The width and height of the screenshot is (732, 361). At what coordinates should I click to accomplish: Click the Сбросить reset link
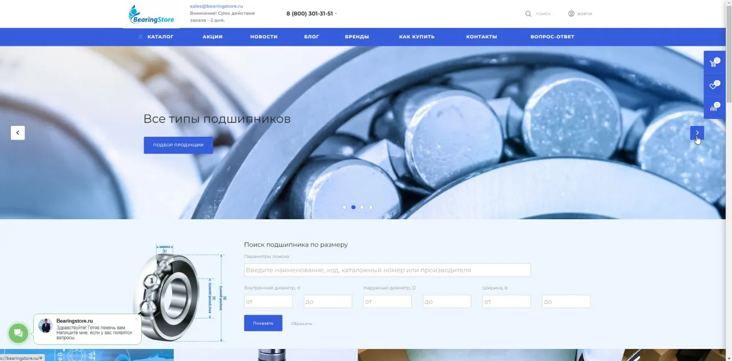[301, 323]
